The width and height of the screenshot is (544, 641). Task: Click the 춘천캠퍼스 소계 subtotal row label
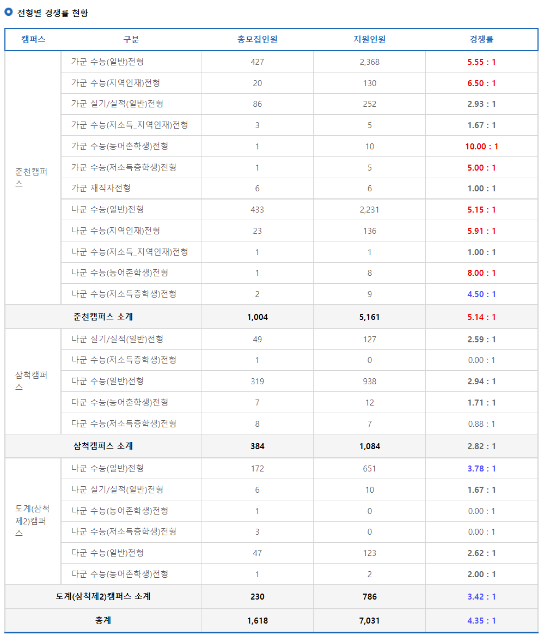coord(103,316)
